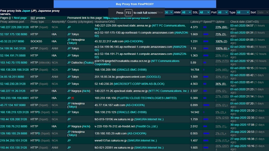The image size is (269, 151).
Task: Click Aichi region link for 140.227.11.26
Action: (x=86, y=91)
